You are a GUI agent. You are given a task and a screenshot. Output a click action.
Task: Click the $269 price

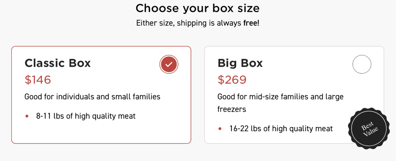pos(232,80)
